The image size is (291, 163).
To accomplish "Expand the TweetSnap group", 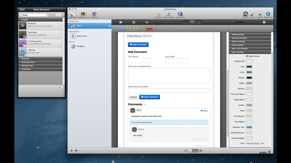I will tap(40, 69).
